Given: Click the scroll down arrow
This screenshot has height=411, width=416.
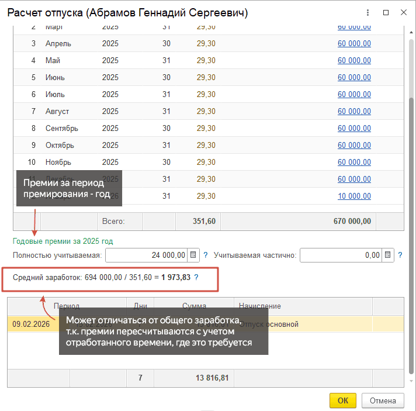Looking at the screenshot, I should click(x=411, y=381).
